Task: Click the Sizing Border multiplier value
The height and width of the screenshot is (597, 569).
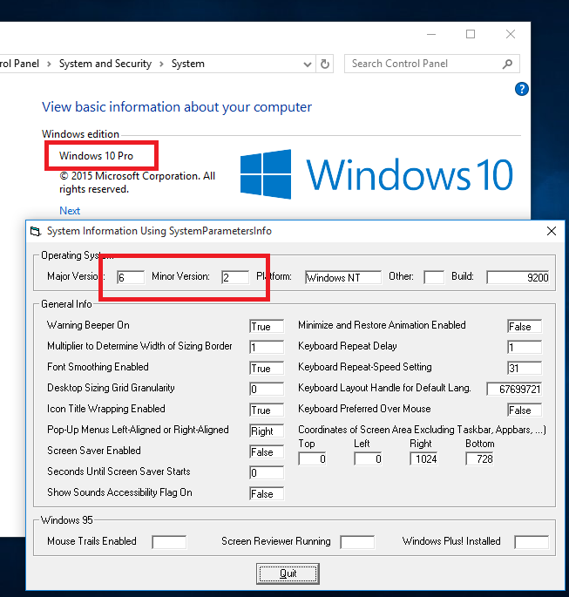Action: coord(267,347)
